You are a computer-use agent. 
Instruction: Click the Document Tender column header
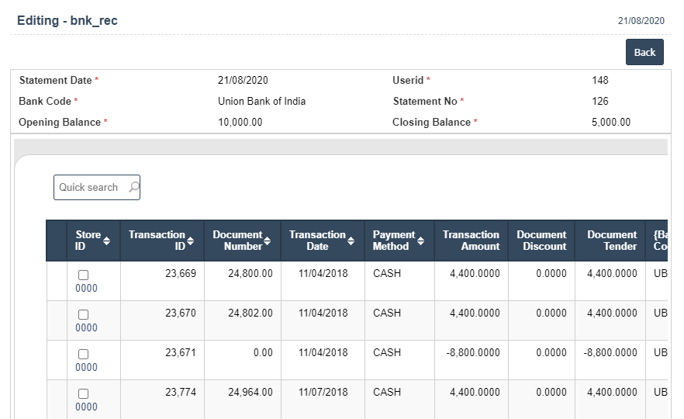point(612,241)
